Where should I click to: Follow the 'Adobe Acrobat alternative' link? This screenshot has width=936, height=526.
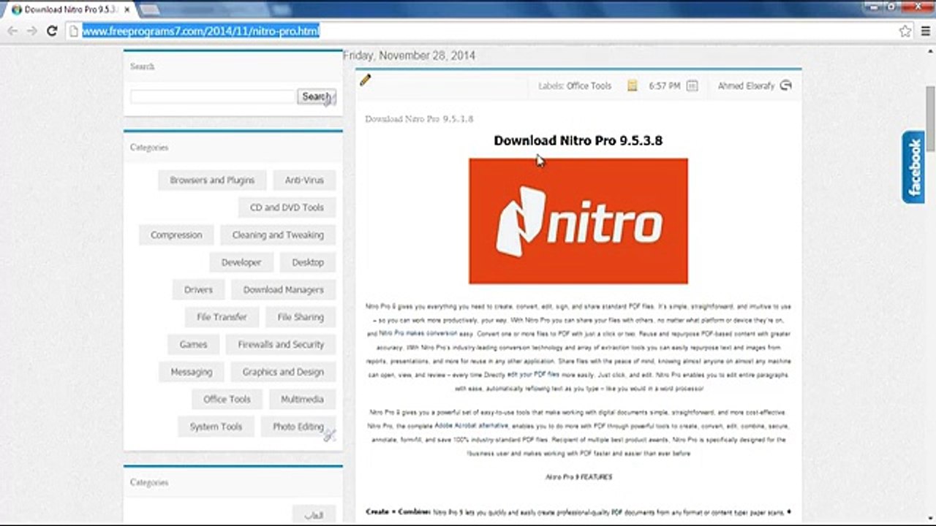pyautogui.click(x=471, y=425)
